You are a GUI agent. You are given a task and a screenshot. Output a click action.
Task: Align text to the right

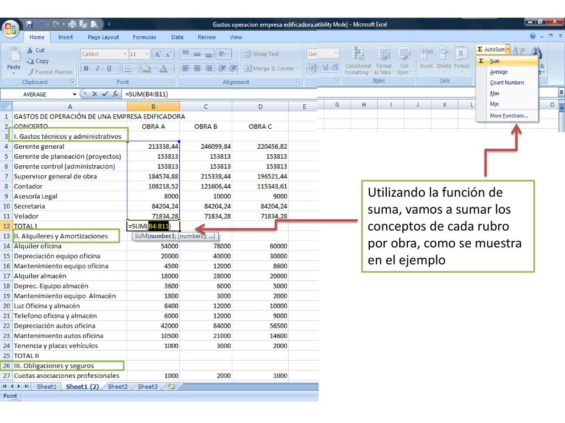(209, 68)
